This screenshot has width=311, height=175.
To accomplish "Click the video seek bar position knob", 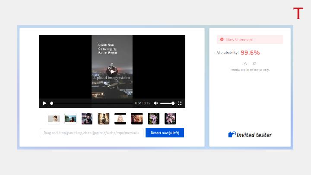I will (51, 103).
